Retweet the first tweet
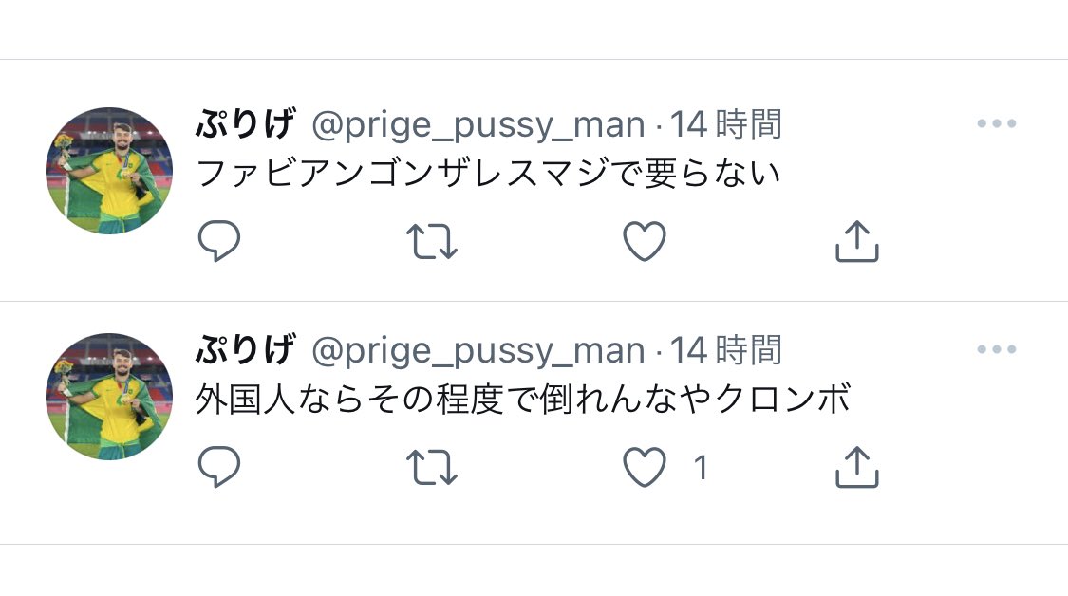The height and width of the screenshot is (596, 1068). coord(432,241)
